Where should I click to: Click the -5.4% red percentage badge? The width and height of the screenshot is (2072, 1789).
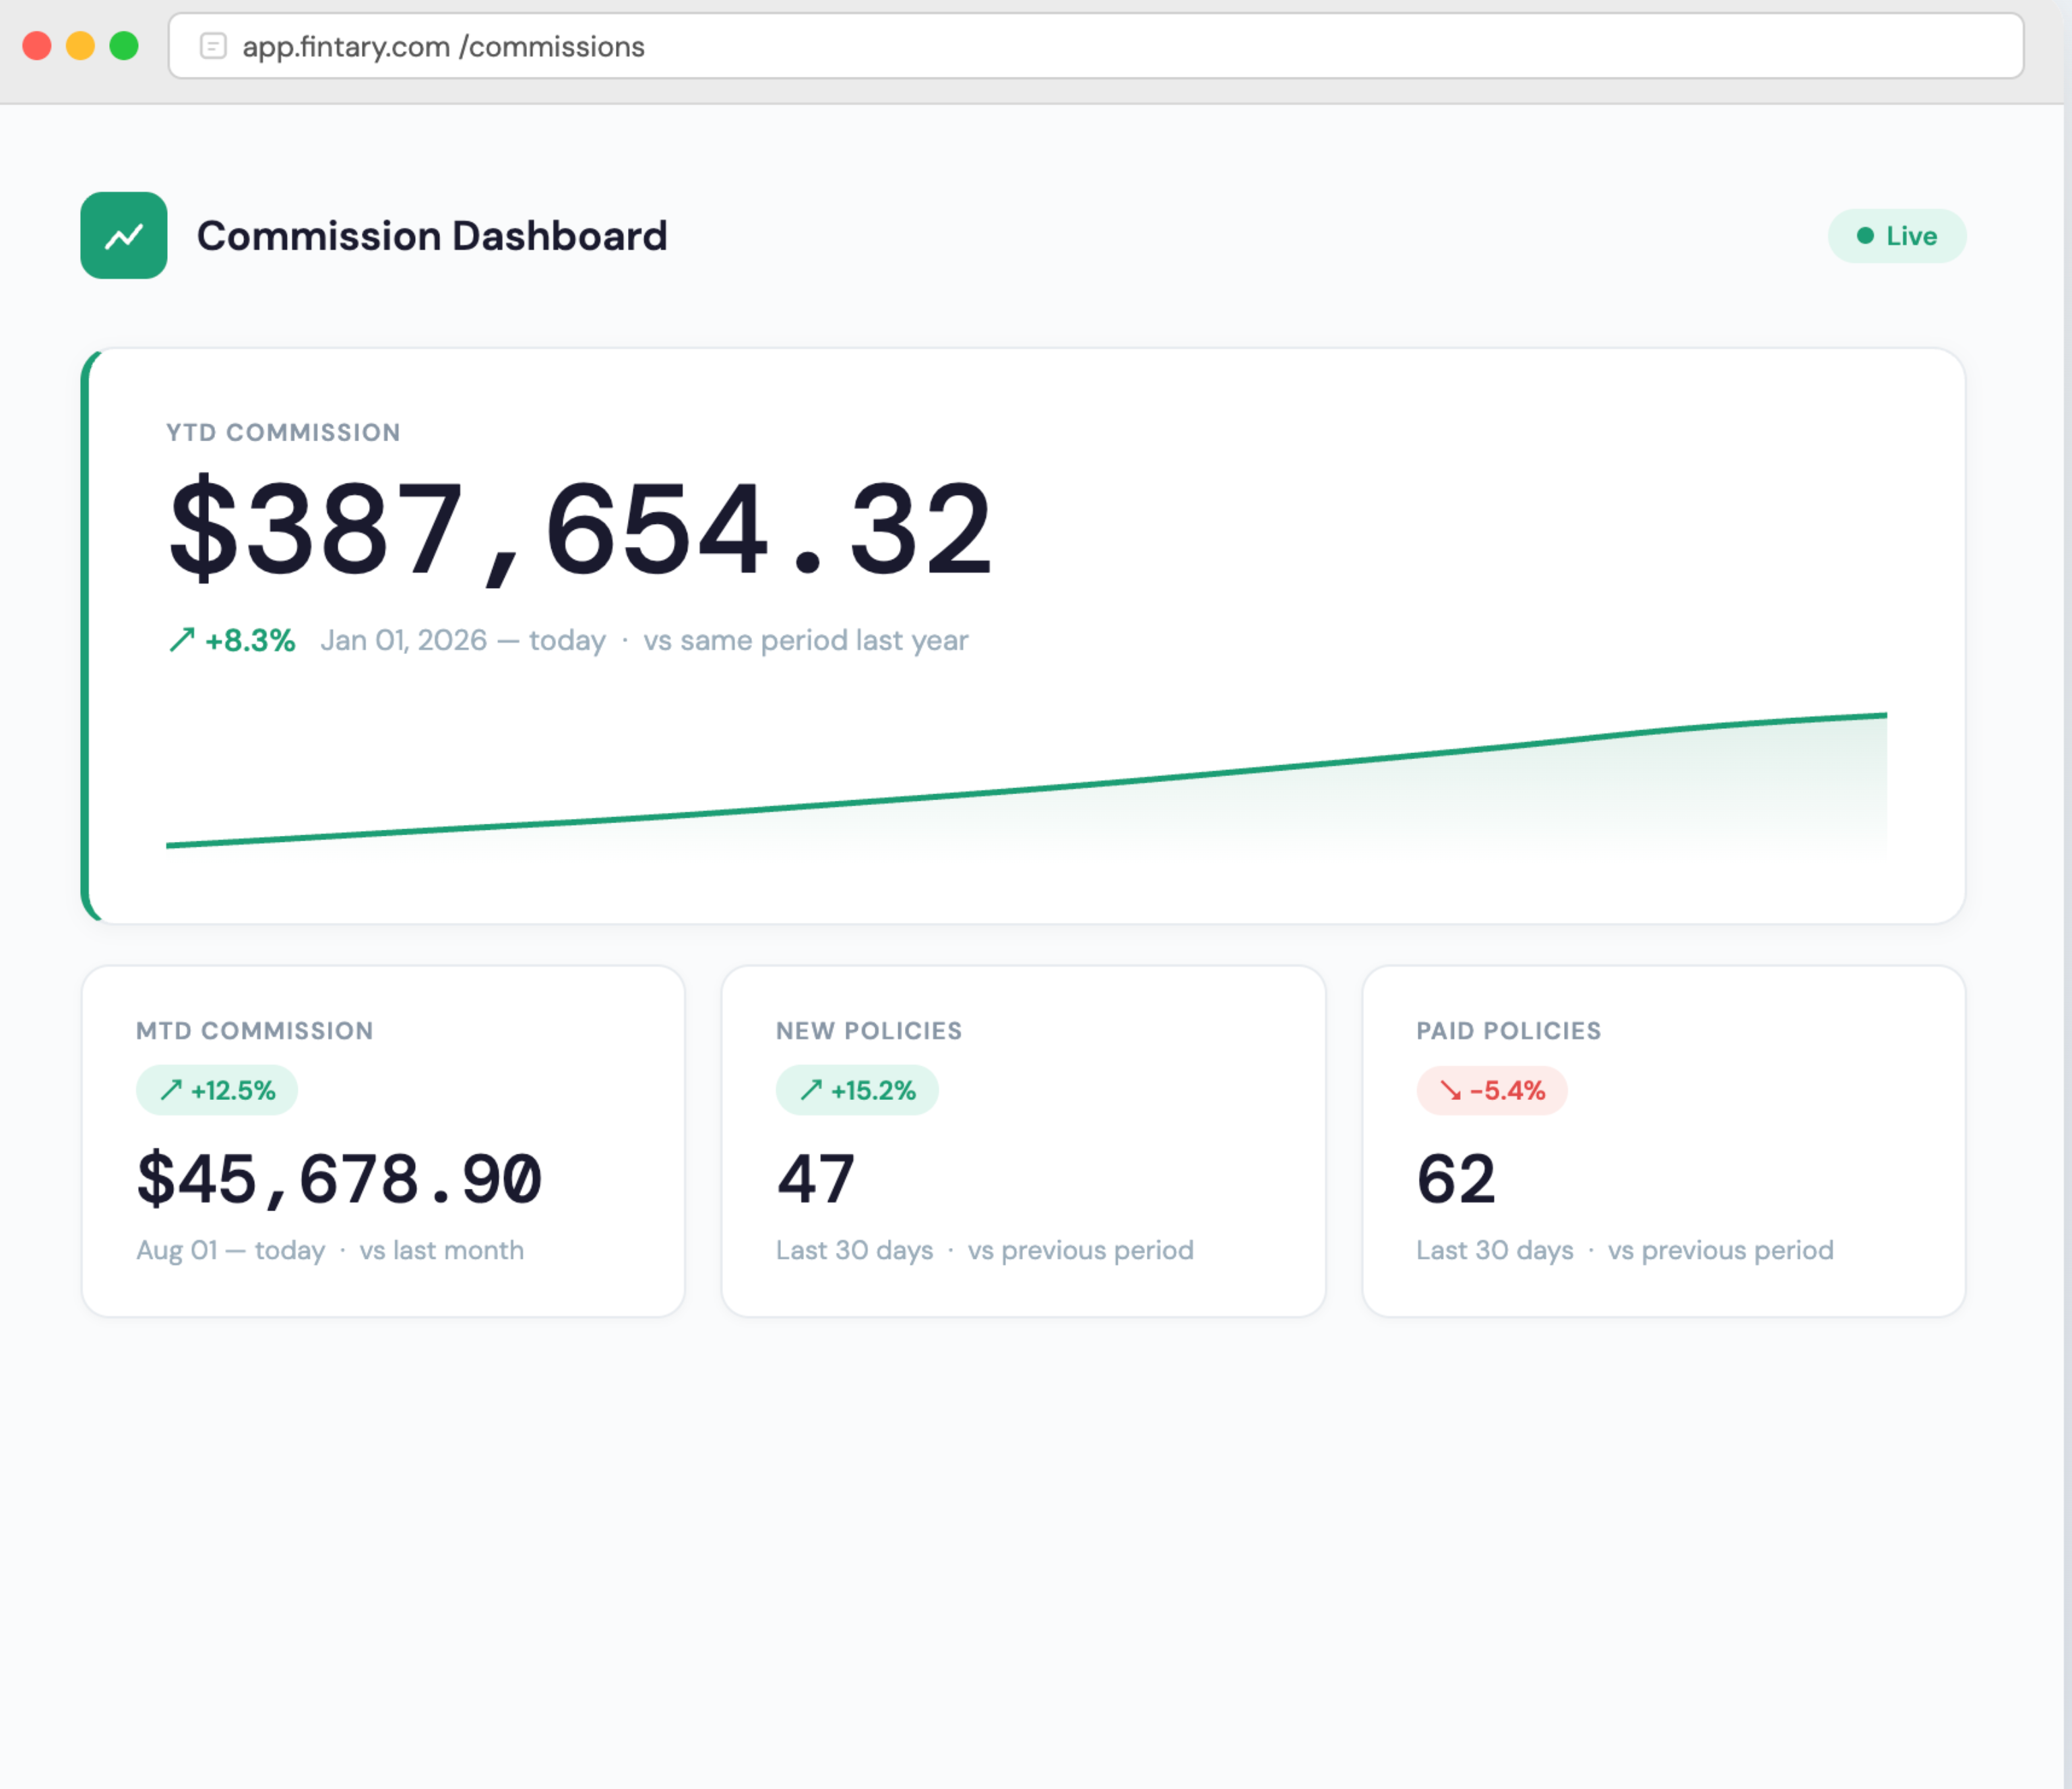pos(1492,1091)
